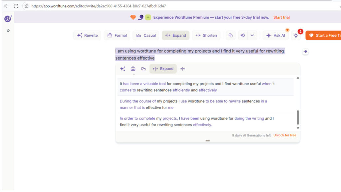Screen dimensions: 341x192
Task: Click the suggestions scrollbar up arrow
Action: [298, 78]
